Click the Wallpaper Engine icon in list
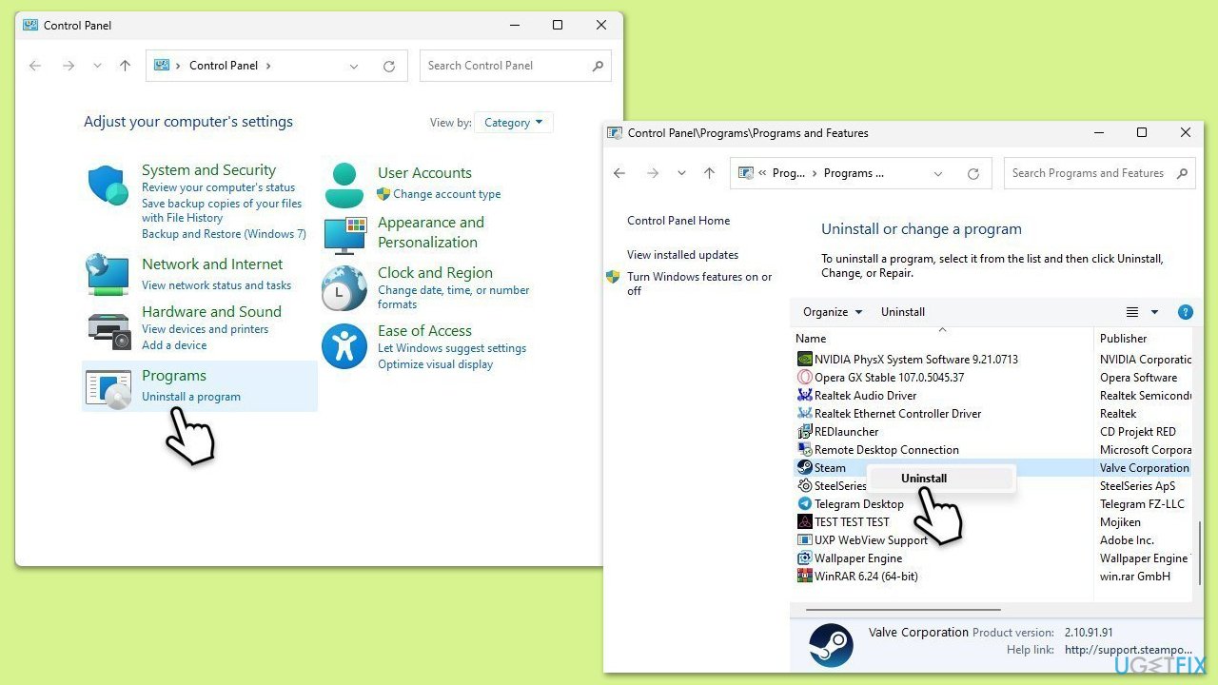The image size is (1218, 685). click(805, 558)
